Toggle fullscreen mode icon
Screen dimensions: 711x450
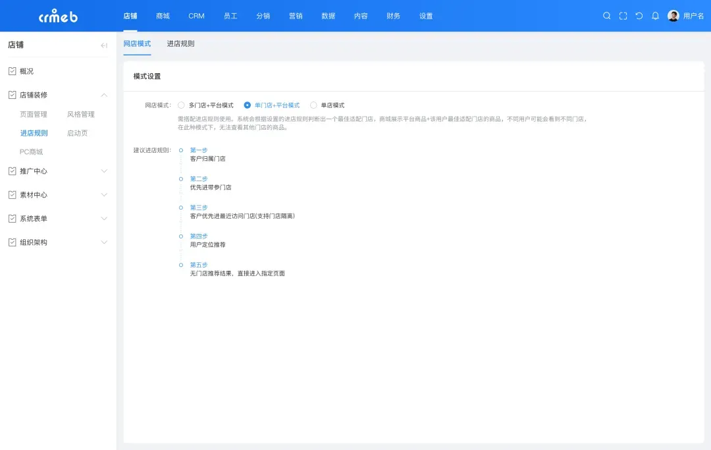[x=623, y=16]
